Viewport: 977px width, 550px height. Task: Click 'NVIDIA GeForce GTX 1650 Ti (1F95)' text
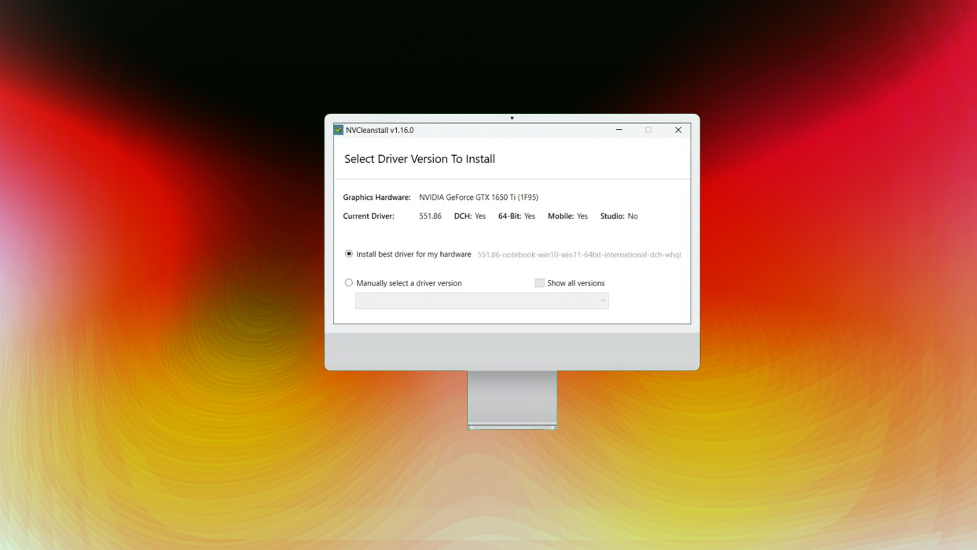(479, 197)
